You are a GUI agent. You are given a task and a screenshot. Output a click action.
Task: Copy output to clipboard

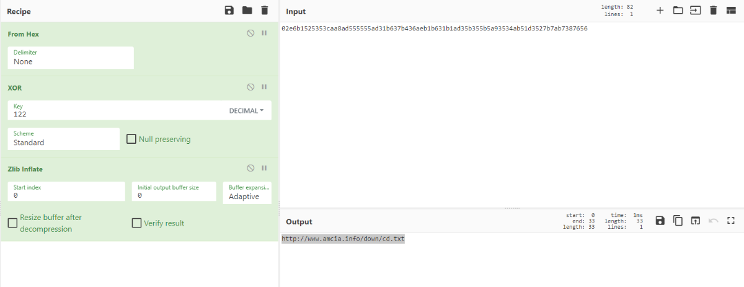point(678,221)
